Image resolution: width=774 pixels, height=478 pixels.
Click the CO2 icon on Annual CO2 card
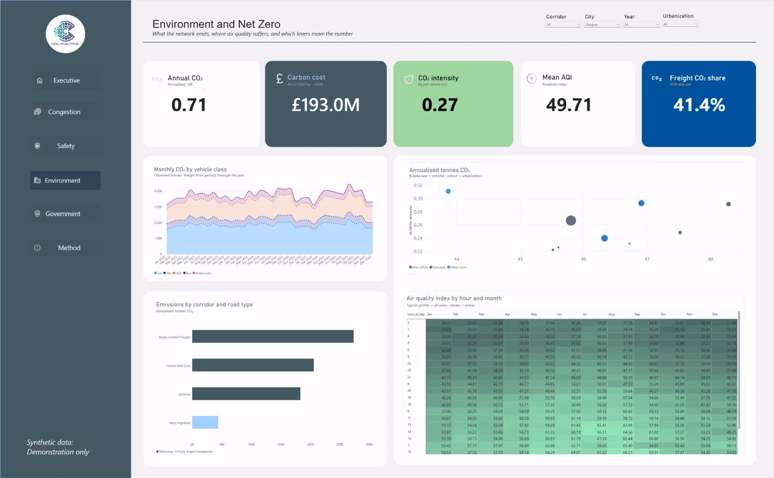point(157,79)
